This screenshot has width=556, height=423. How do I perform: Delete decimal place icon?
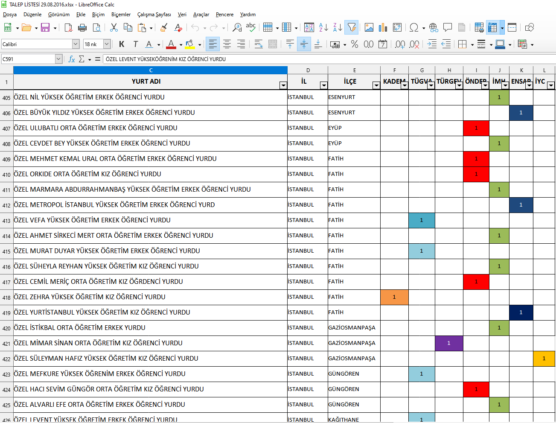click(x=414, y=44)
